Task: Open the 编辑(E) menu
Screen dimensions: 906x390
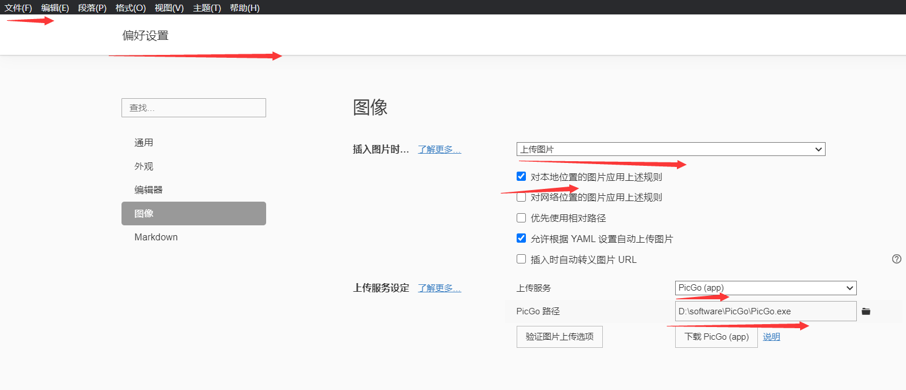Action: [55, 8]
